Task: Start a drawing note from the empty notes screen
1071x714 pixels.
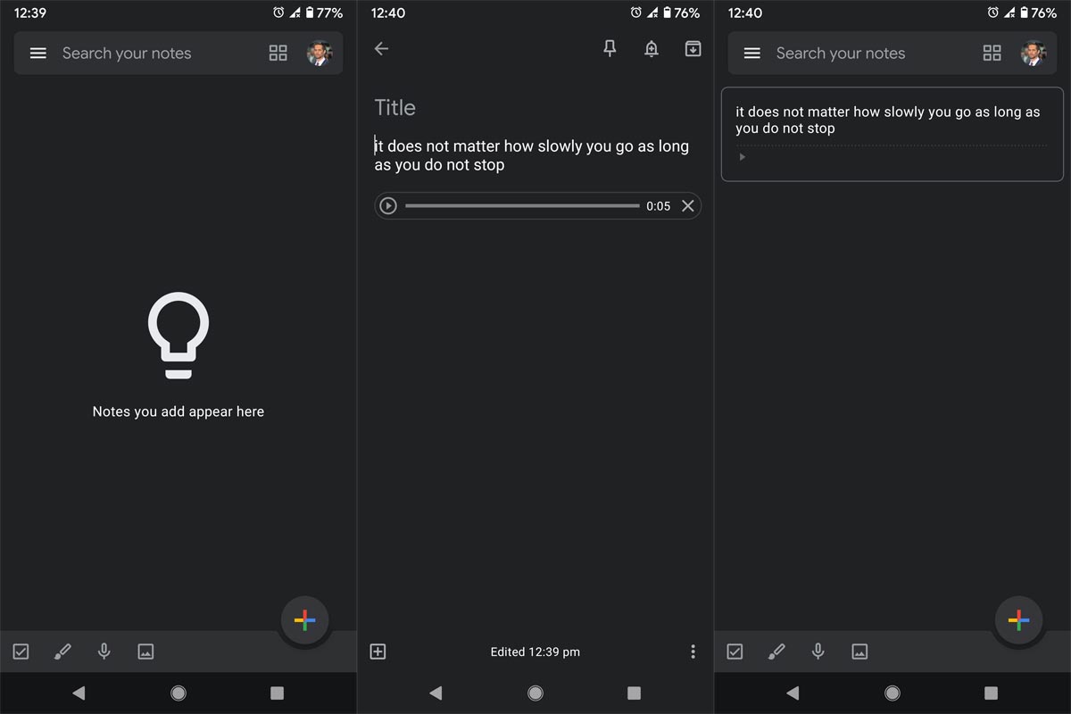Action: pos(62,652)
